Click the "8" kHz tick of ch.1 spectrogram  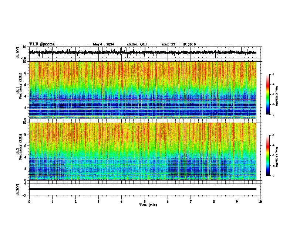click(x=26, y=73)
